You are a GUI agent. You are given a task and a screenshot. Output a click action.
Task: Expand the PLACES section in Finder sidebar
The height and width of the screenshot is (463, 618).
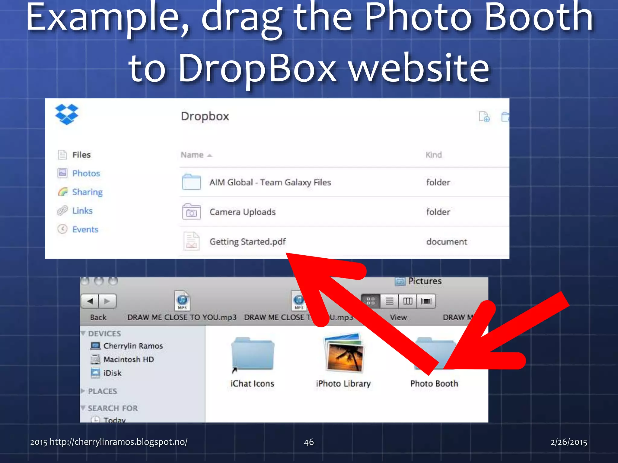[83, 391]
